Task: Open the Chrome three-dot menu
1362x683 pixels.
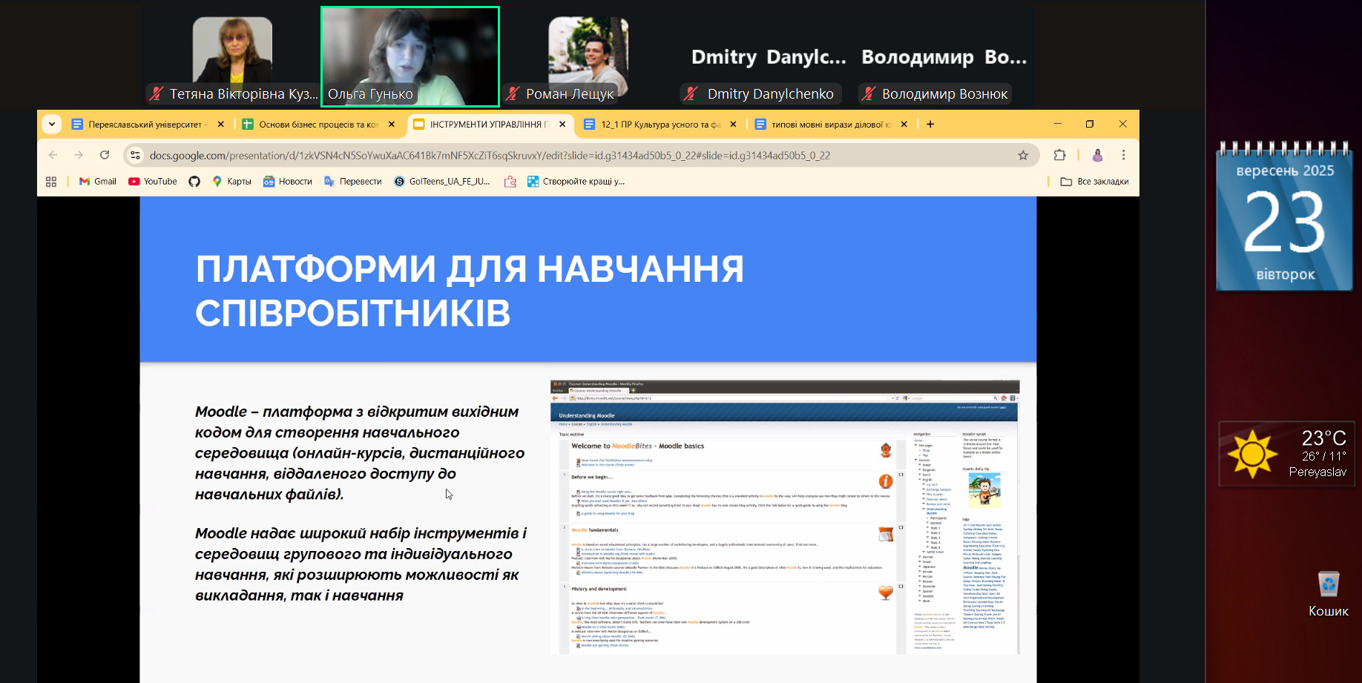Action: pyautogui.click(x=1123, y=155)
